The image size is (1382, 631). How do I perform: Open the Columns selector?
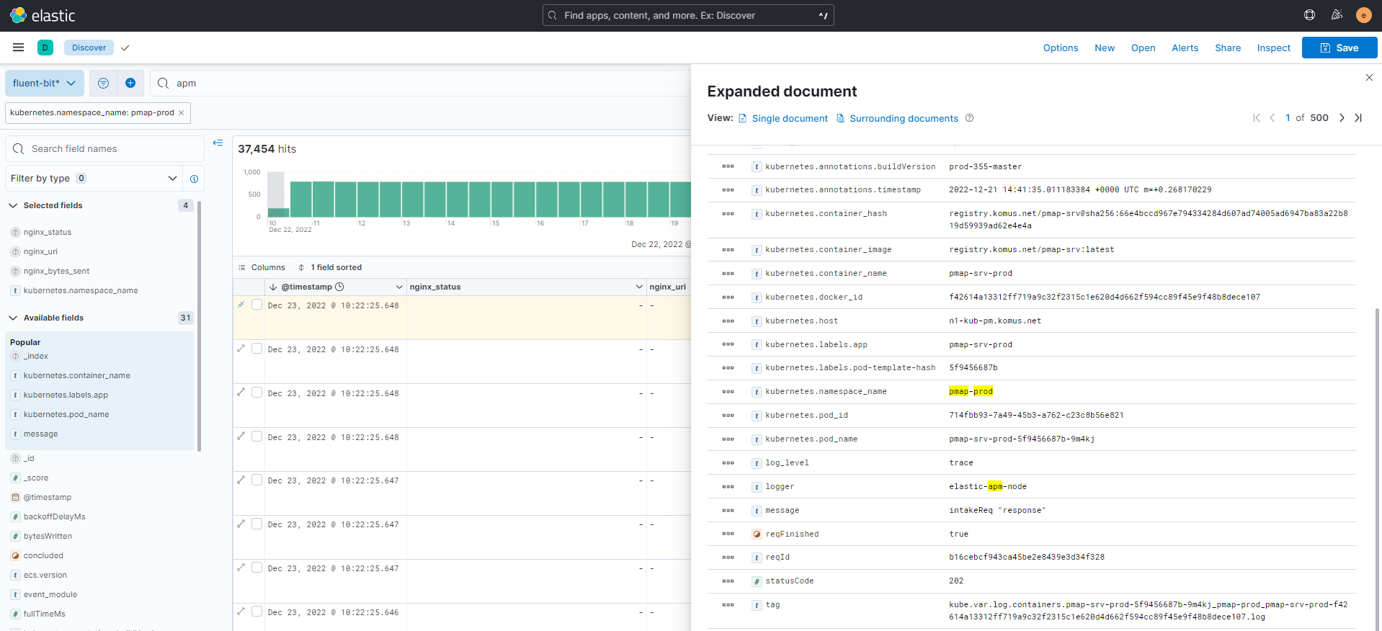click(x=262, y=267)
